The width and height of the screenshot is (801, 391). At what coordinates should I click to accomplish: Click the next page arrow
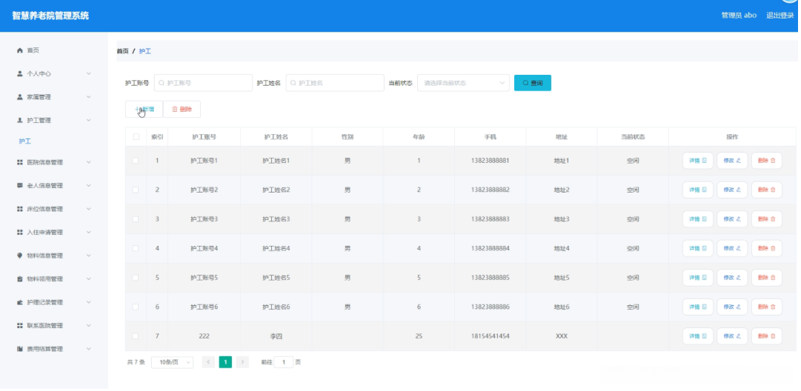click(x=242, y=362)
